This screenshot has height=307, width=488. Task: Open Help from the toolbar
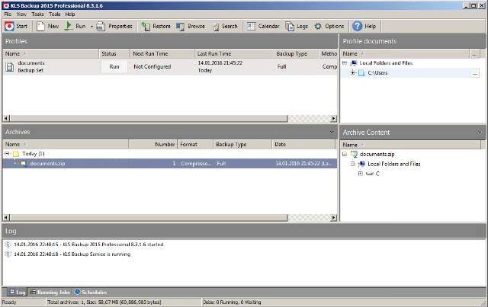tap(364, 27)
